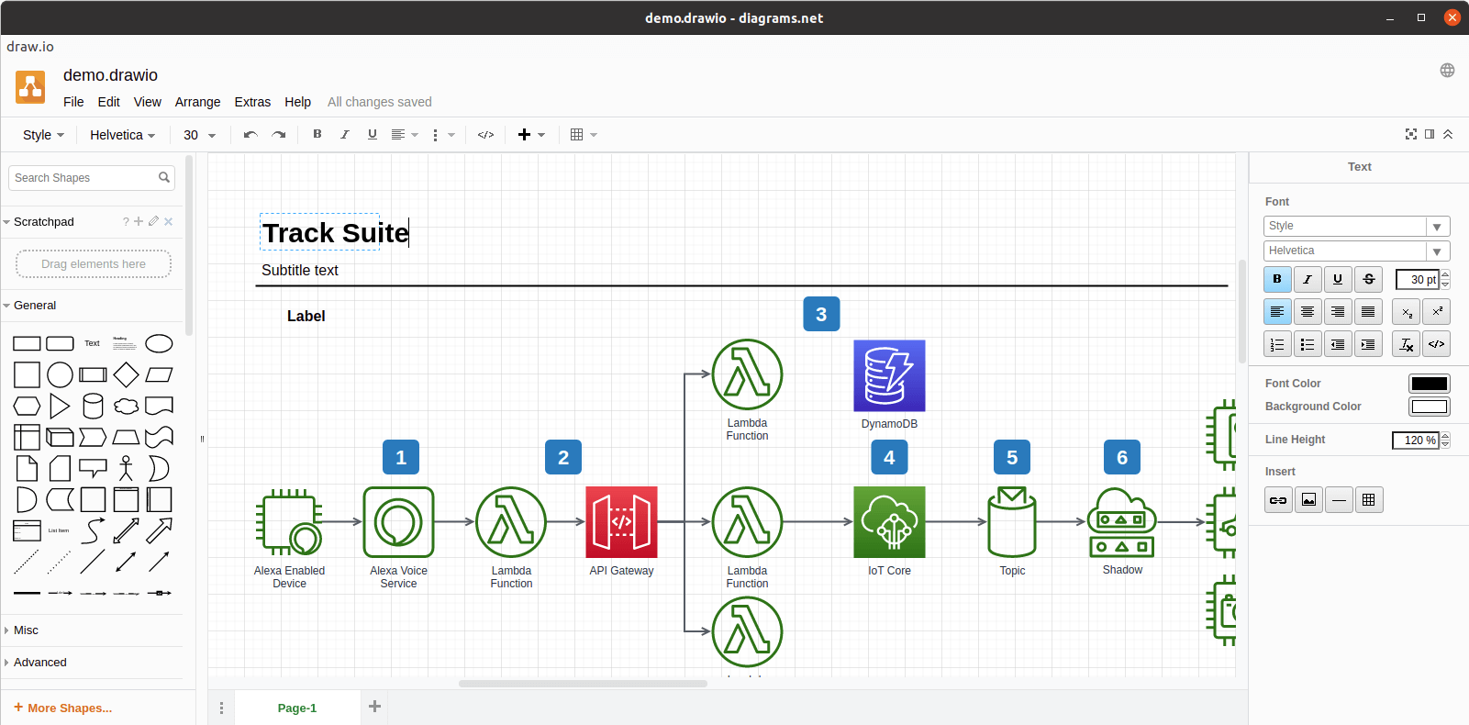1469x725 pixels.
Task: Click the scratchpad help question mark
Action: pyautogui.click(x=126, y=221)
